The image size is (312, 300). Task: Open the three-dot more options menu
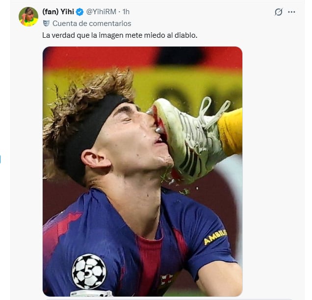click(292, 12)
